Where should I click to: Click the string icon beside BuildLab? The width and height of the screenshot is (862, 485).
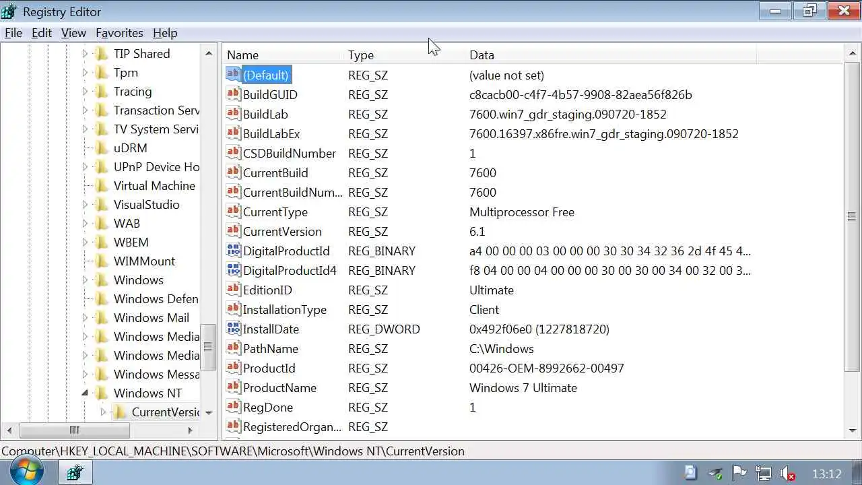click(233, 113)
